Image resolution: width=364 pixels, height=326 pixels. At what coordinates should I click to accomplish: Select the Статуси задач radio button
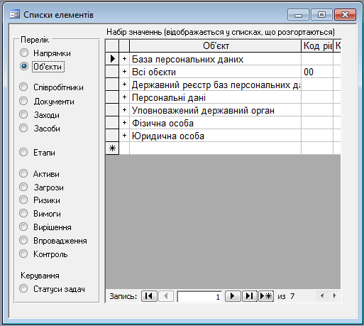tap(23, 288)
